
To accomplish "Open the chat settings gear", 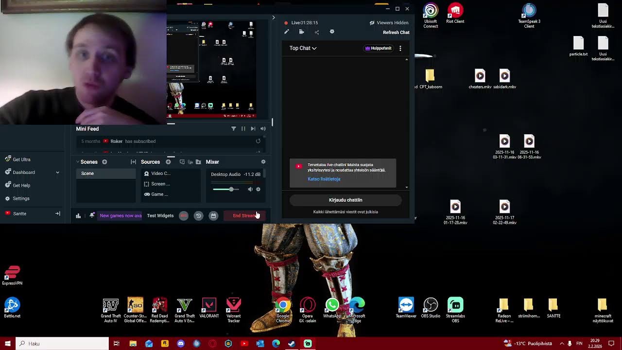I will pos(332,32).
